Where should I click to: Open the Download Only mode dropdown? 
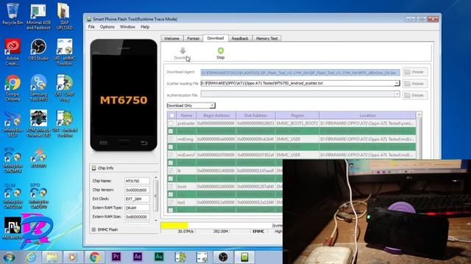tap(191, 106)
